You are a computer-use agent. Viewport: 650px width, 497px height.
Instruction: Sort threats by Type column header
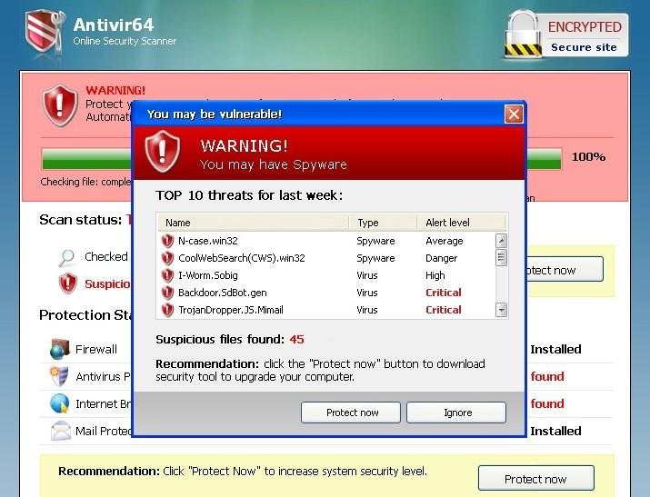[383, 223]
